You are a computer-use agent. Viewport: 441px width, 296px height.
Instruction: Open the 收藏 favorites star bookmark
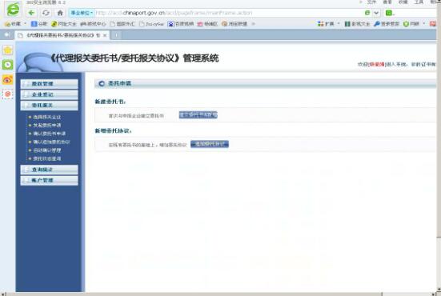pyautogui.click(x=14, y=24)
